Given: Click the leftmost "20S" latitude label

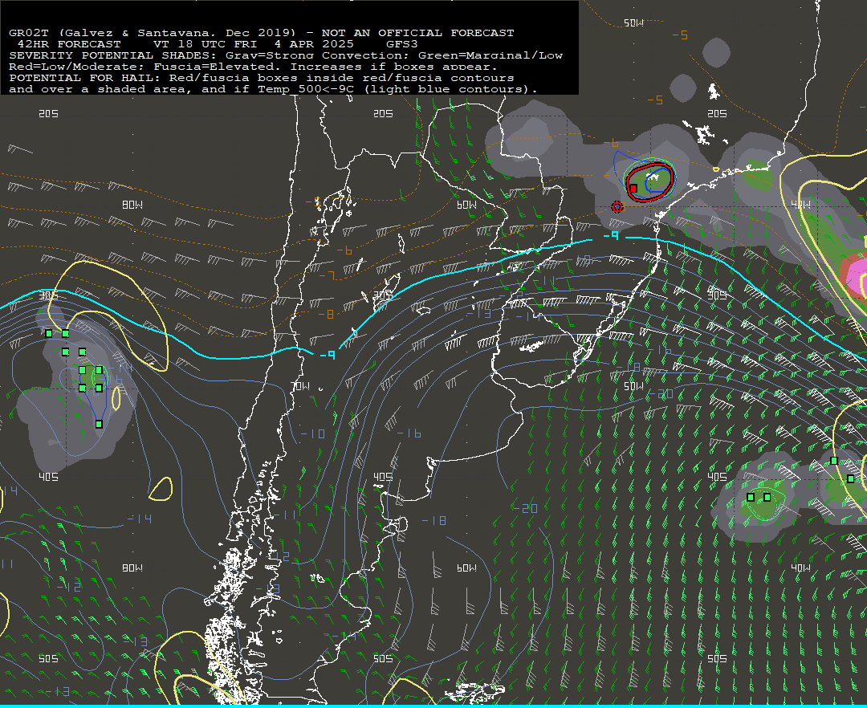Looking at the screenshot, I should (49, 113).
